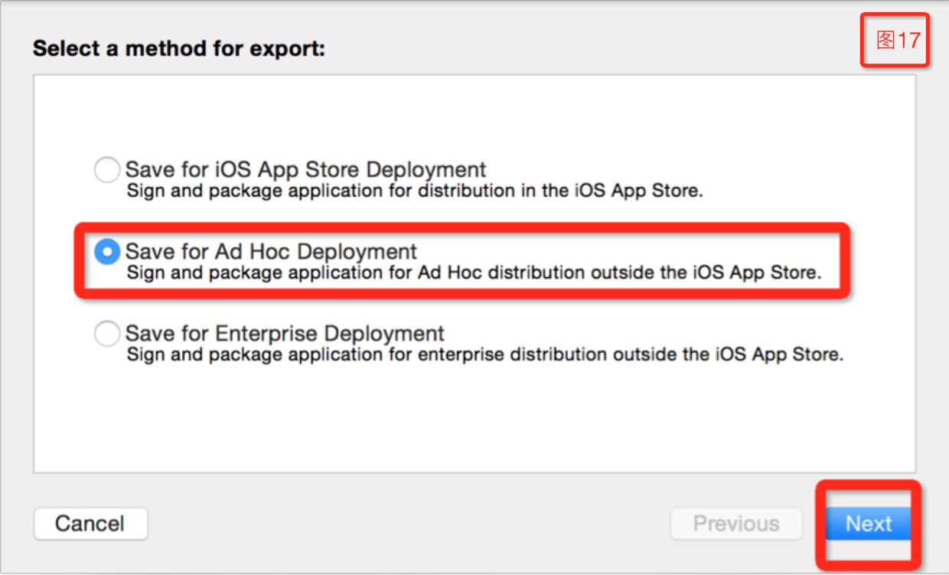The width and height of the screenshot is (949, 575).
Task: Click the App Store distribution description line
Action: click(x=414, y=190)
